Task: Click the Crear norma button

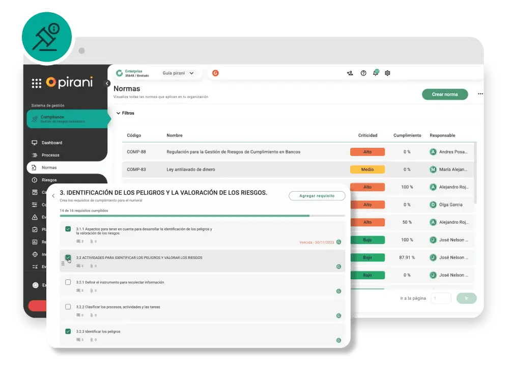Action: (x=444, y=94)
